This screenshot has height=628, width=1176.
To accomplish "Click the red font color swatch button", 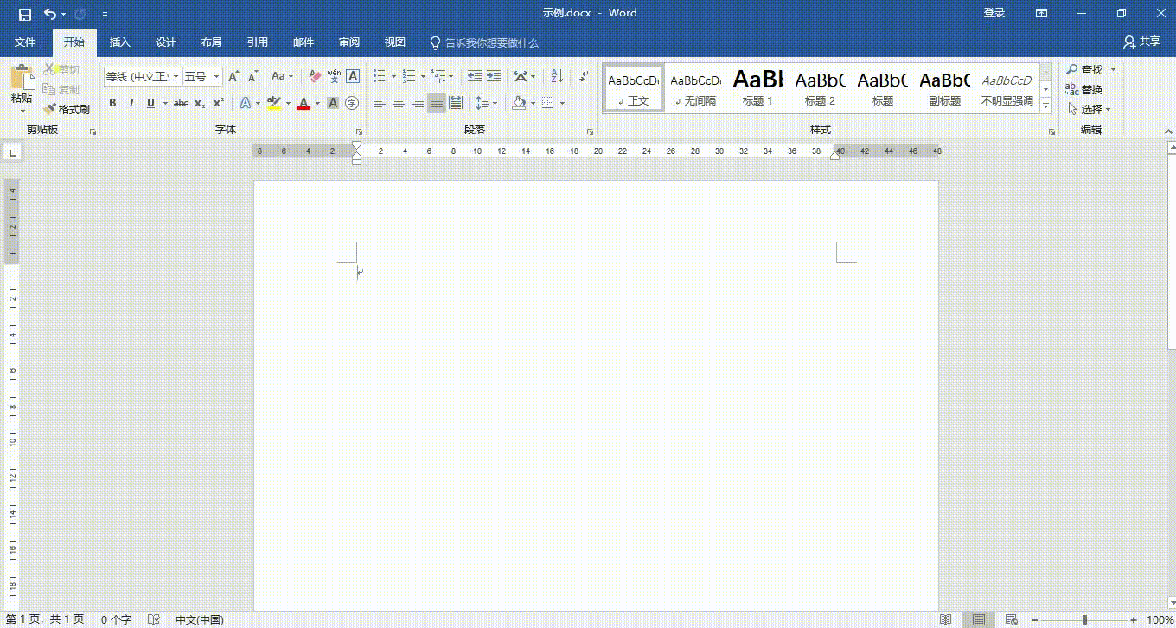I will (x=304, y=103).
